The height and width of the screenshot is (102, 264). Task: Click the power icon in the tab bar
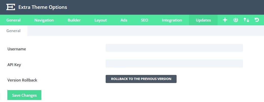pos(236,20)
